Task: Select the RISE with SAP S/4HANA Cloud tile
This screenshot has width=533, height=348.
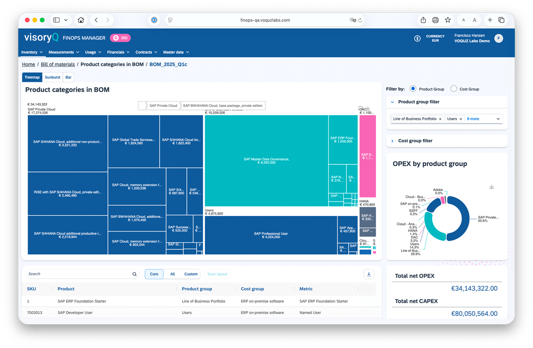Action: coord(68,194)
